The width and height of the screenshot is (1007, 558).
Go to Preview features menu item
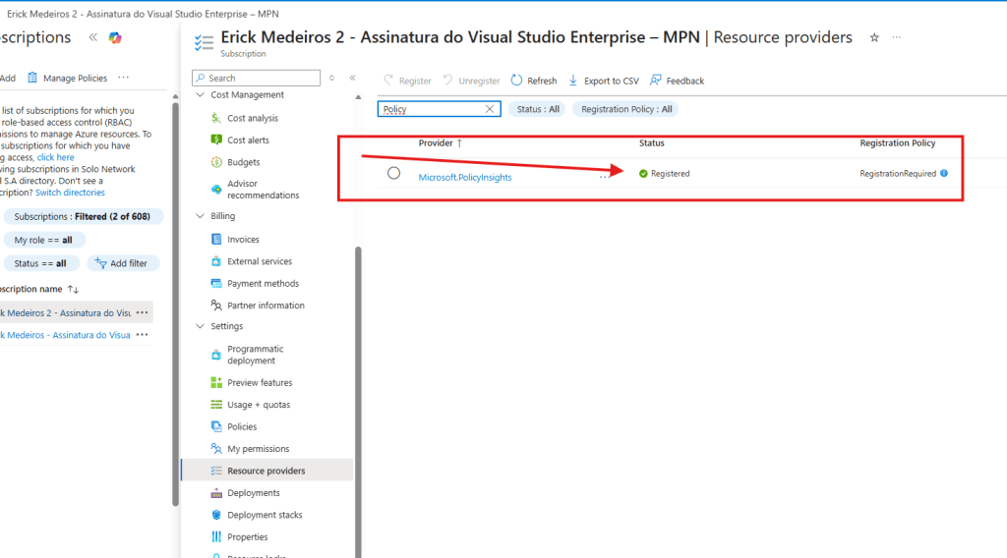(x=260, y=383)
